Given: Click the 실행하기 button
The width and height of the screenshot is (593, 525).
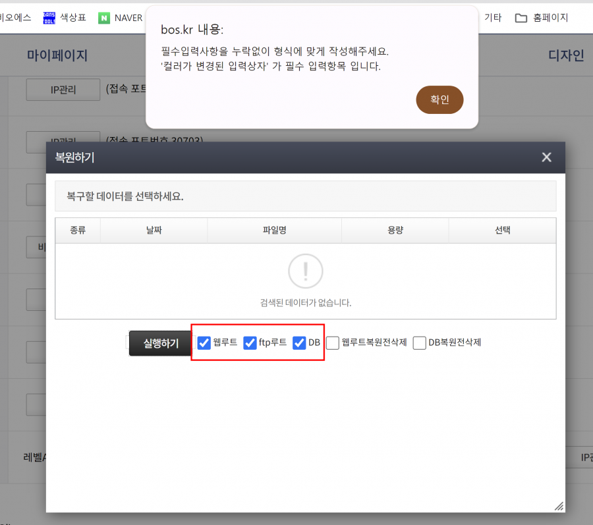Looking at the screenshot, I should tap(161, 343).
